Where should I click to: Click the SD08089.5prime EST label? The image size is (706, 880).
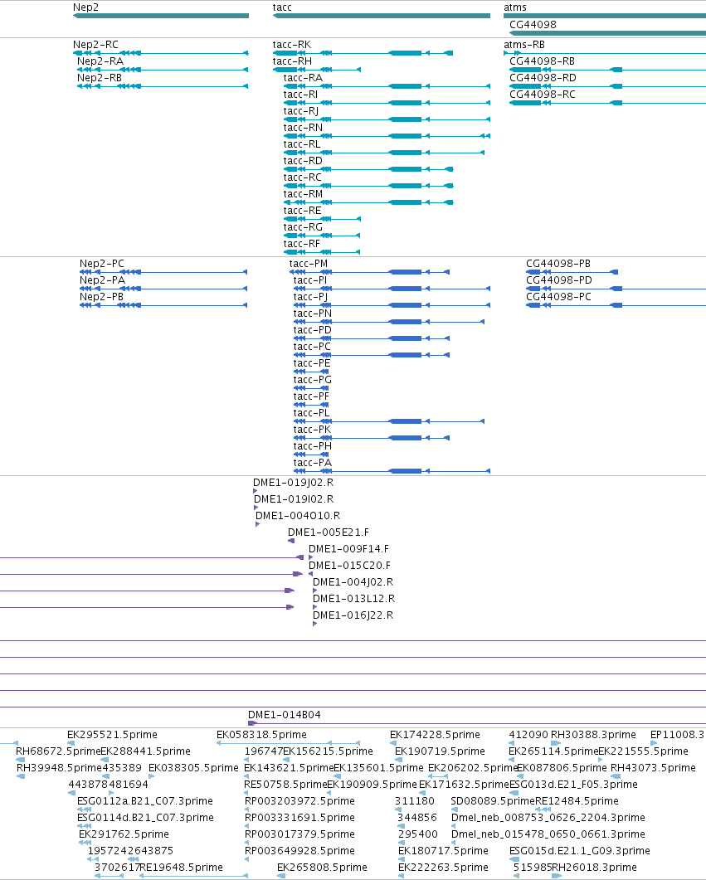coord(492,801)
